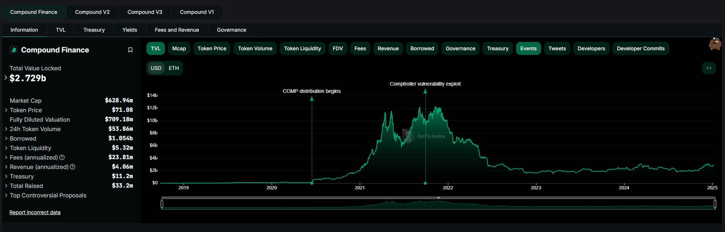Click the Compound Finance logo icon
The width and height of the screenshot is (725, 232).
click(x=14, y=50)
